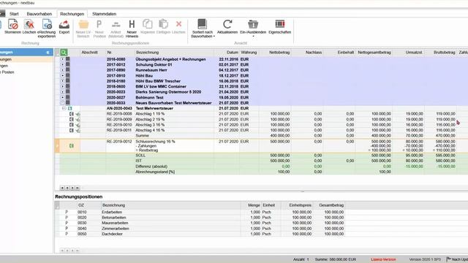Click the Export icon in the ribbon
This screenshot has height=263, width=468.
64,24
